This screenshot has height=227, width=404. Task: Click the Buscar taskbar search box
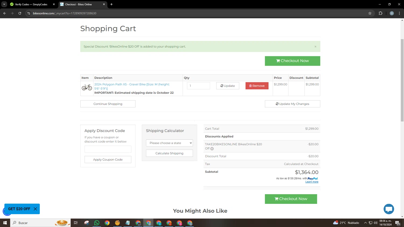40,223
